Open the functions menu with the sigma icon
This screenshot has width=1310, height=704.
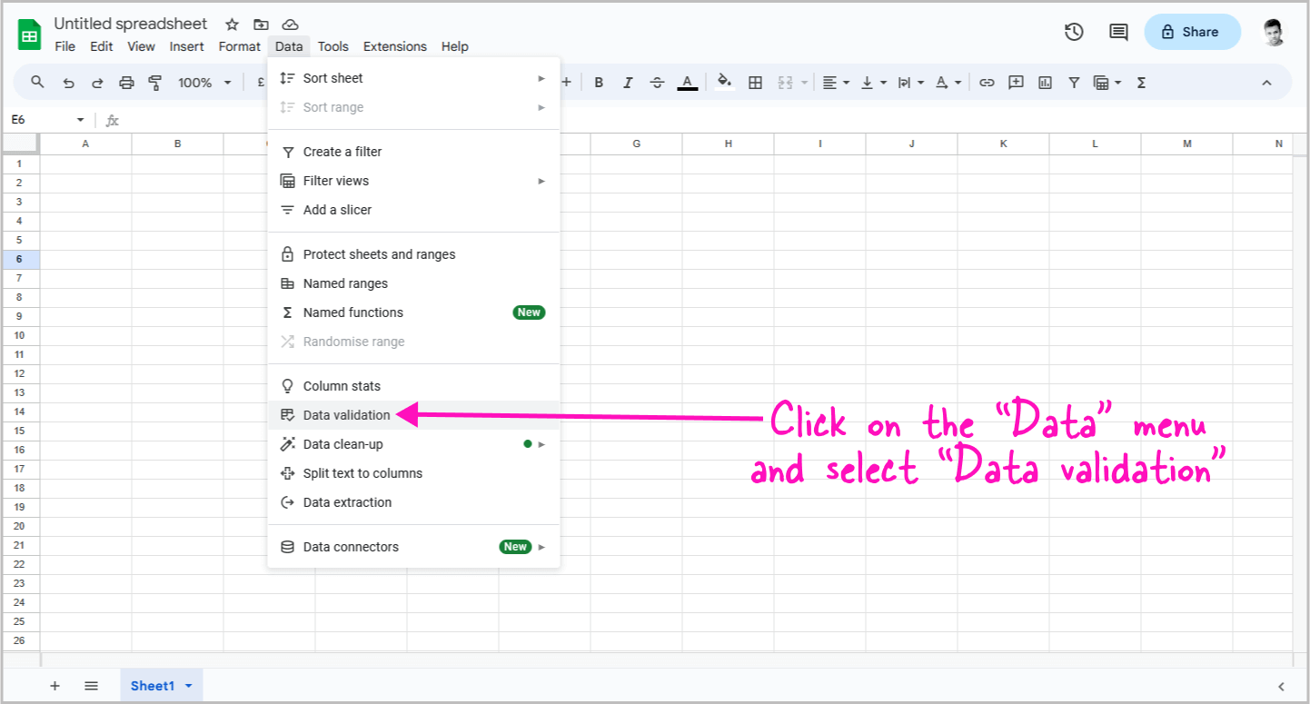point(1140,82)
